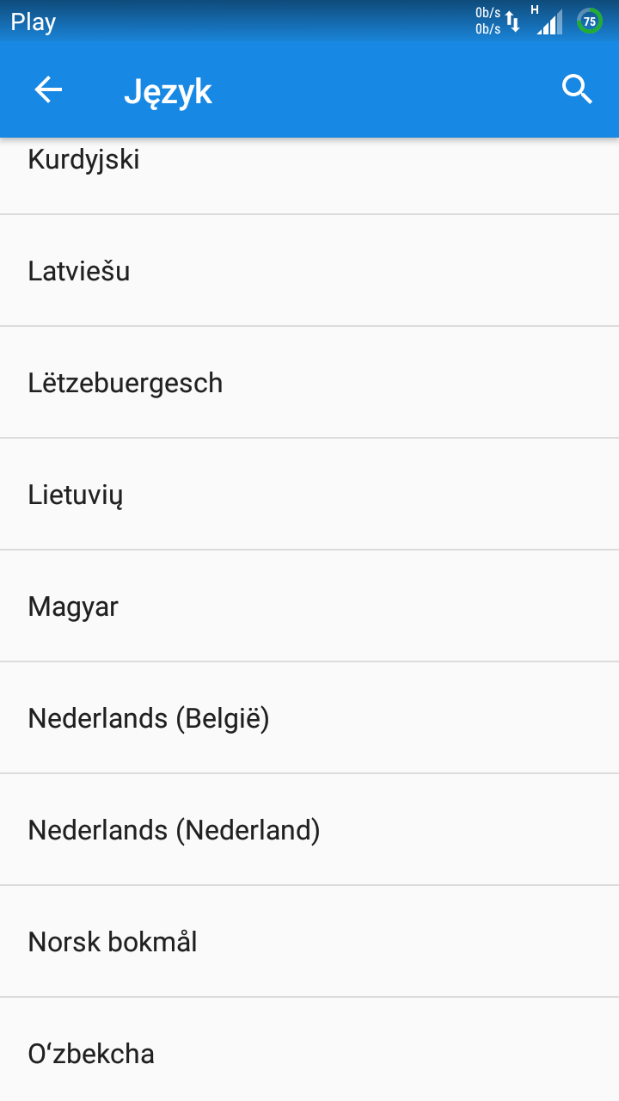Tap the top status bar
The image size is (619, 1101).
pos(309,21)
